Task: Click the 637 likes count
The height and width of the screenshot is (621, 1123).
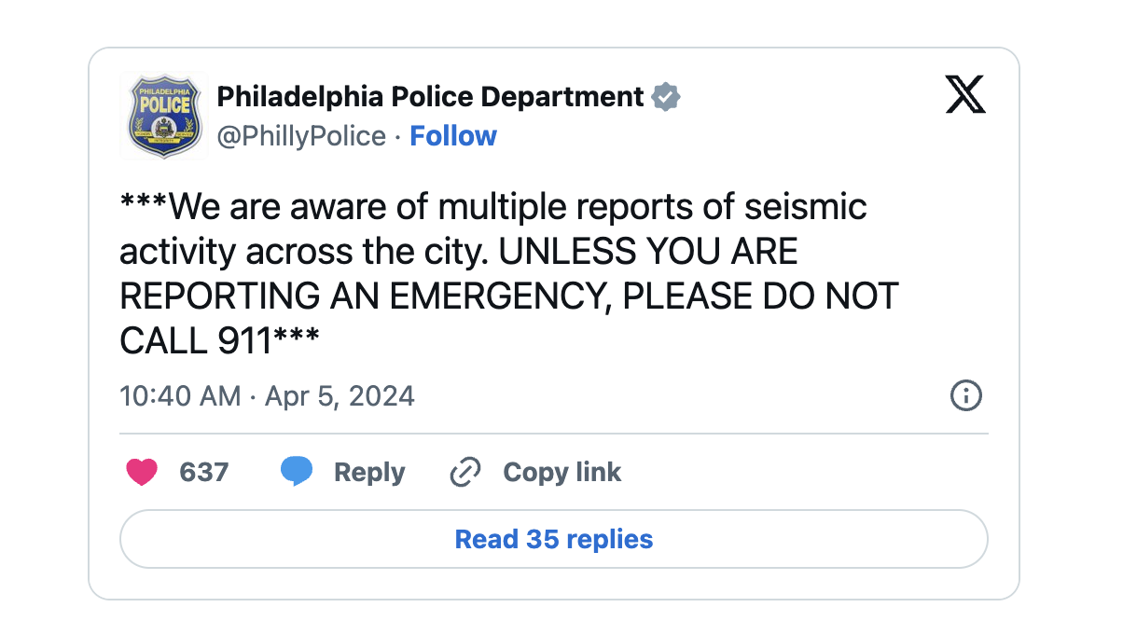Action: click(x=204, y=473)
